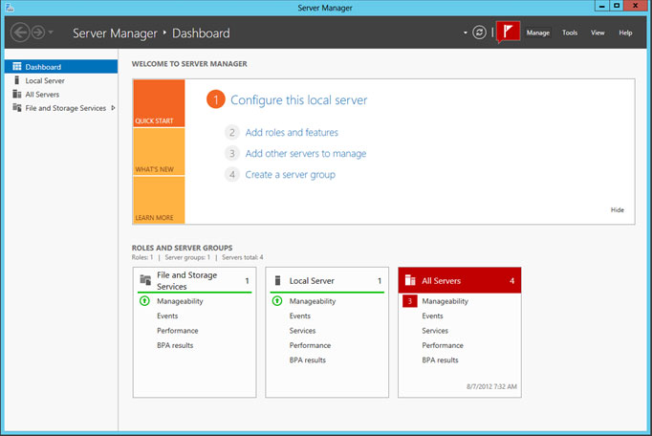The height and width of the screenshot is (436, 652).
Task: Click Add roles and features link
Action: coord(292,132)
